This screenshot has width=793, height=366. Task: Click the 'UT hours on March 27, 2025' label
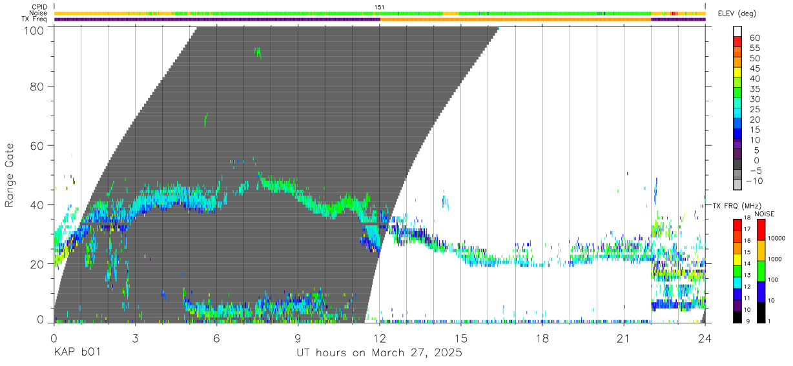pyautogui.click(x=379, y=353)
